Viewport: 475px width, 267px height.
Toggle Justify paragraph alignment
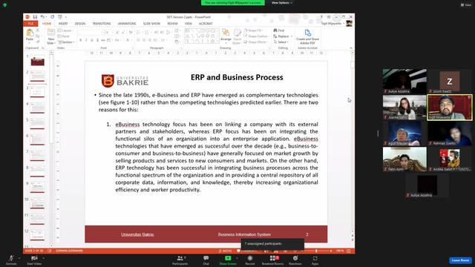(x=155, y=40)
